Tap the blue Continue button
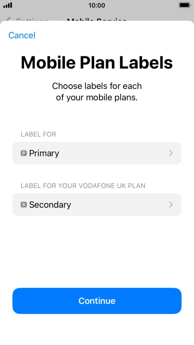The image size is (194, 345). click(x=97, y=301)
